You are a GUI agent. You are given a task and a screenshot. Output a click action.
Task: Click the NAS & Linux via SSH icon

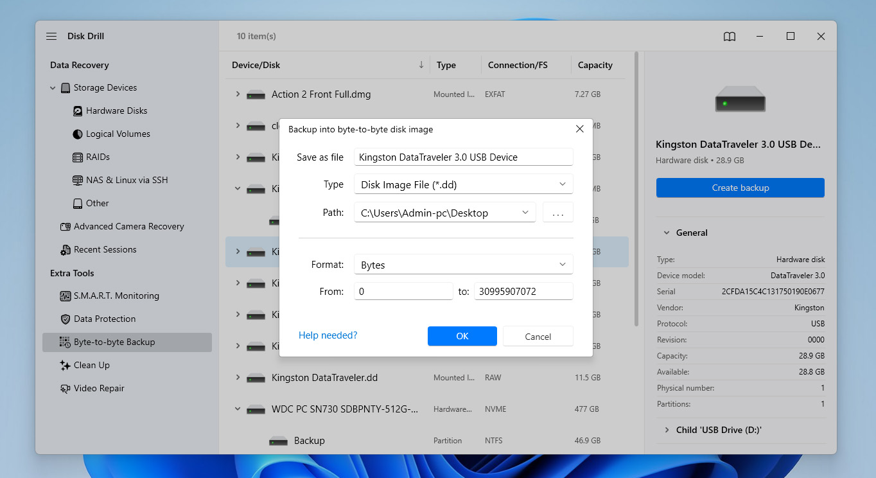tap(78, 181)
